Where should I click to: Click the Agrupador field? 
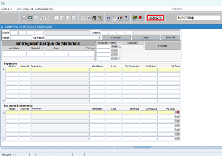point(133,47)
